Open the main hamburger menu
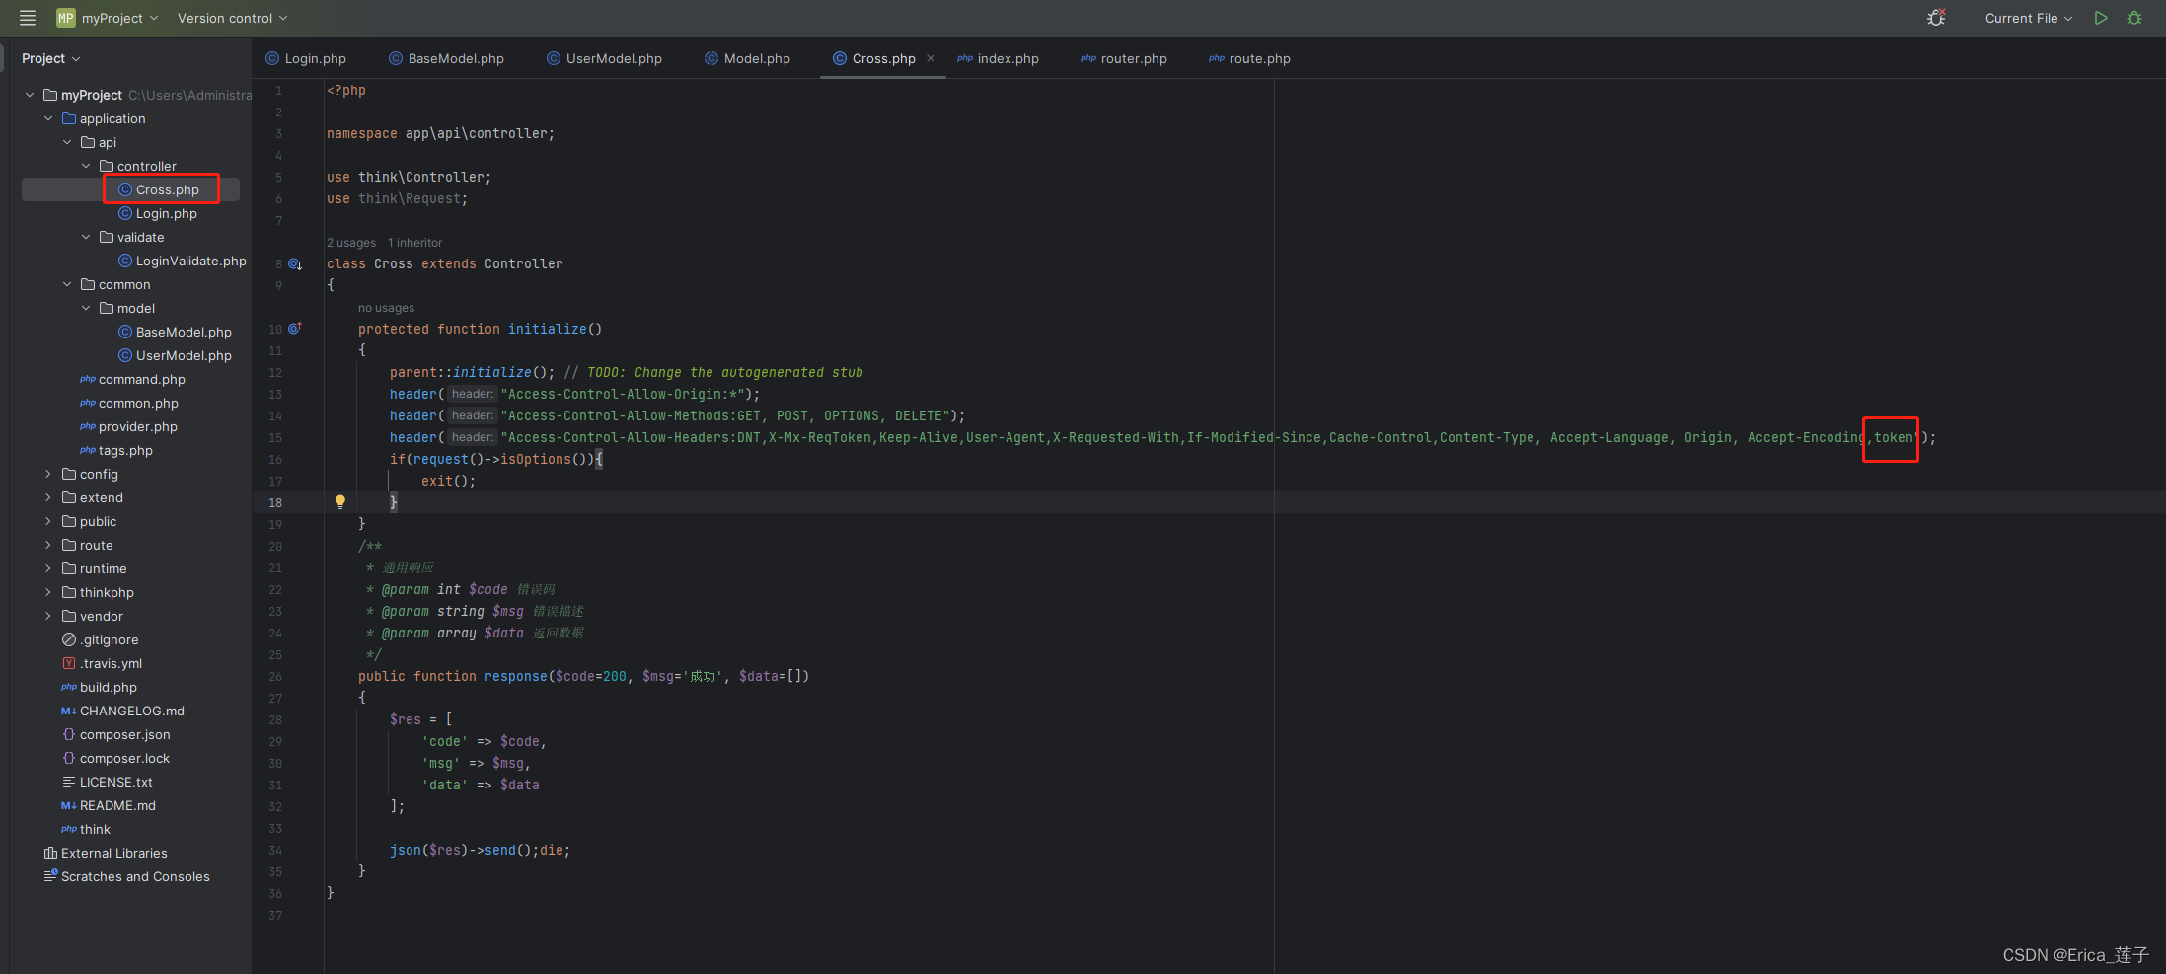 tap(27, 18)
